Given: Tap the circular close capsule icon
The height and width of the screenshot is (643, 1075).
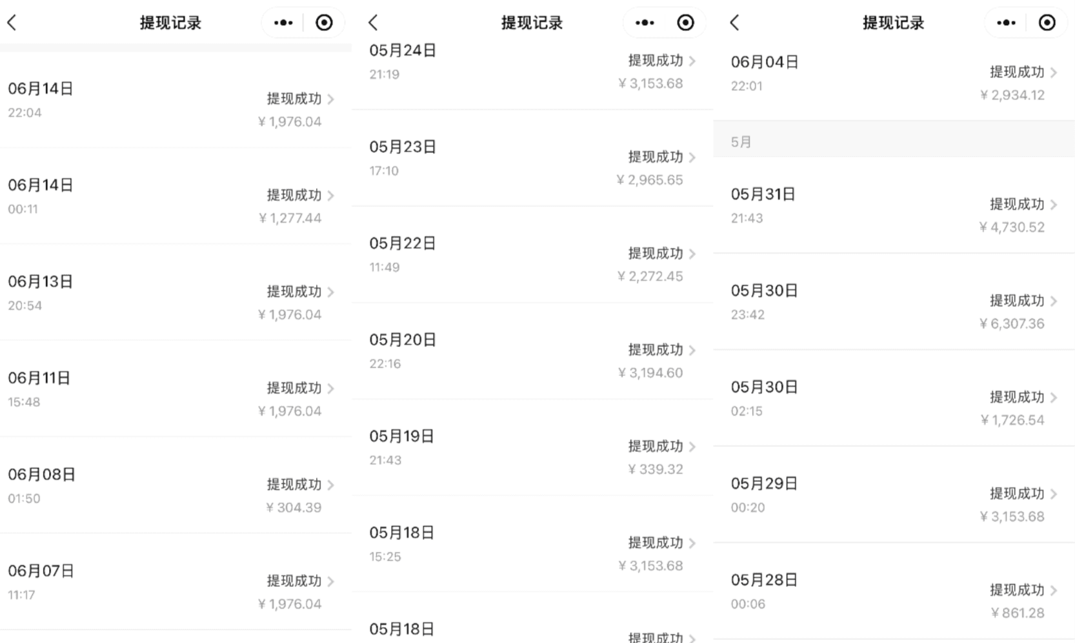Looking at the screenshot, I should 323,21.
